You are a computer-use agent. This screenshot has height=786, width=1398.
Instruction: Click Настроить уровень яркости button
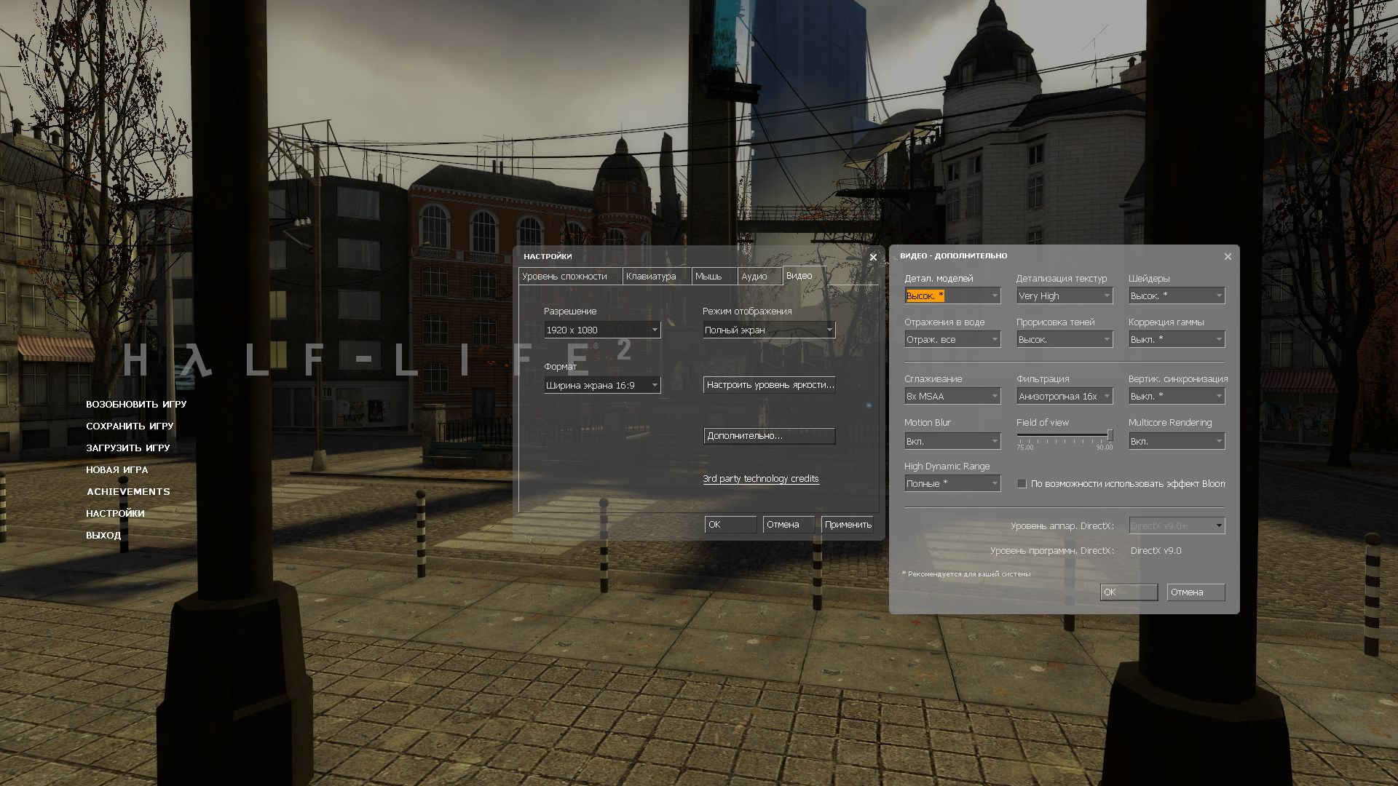[769, 385]
